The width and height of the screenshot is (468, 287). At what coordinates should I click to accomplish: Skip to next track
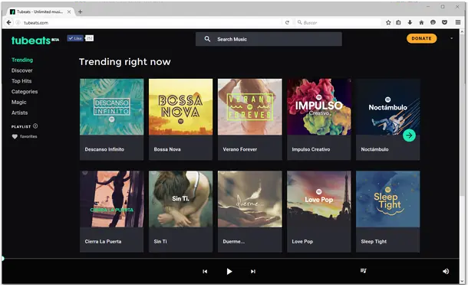pyautogui.click(x=253, y=272)
